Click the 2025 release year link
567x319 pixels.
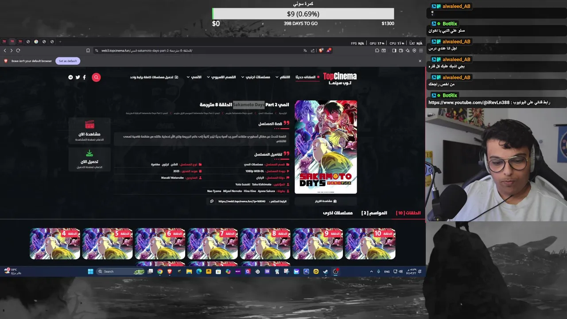pos(176,171)
